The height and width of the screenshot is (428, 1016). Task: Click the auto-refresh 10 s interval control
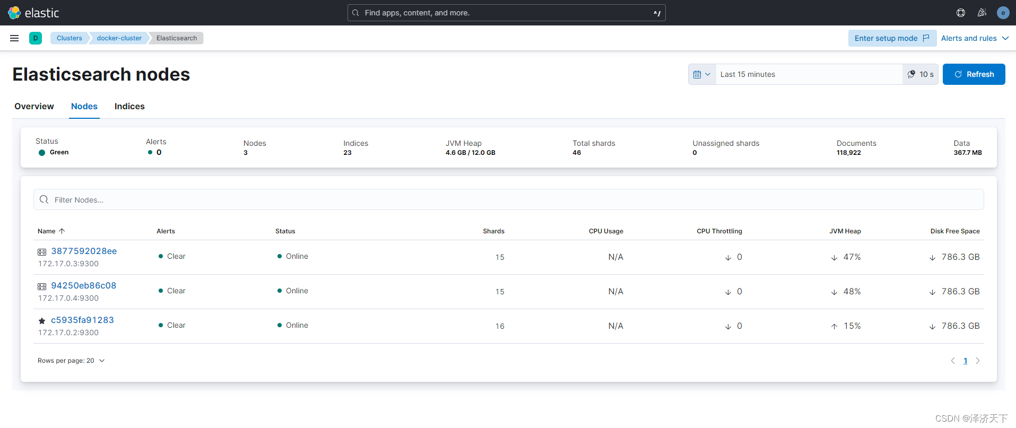click(x=921, y=74)
